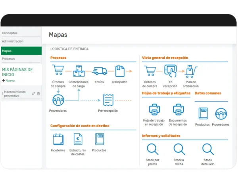Click the Stock a fecha label

pos(179,162)
